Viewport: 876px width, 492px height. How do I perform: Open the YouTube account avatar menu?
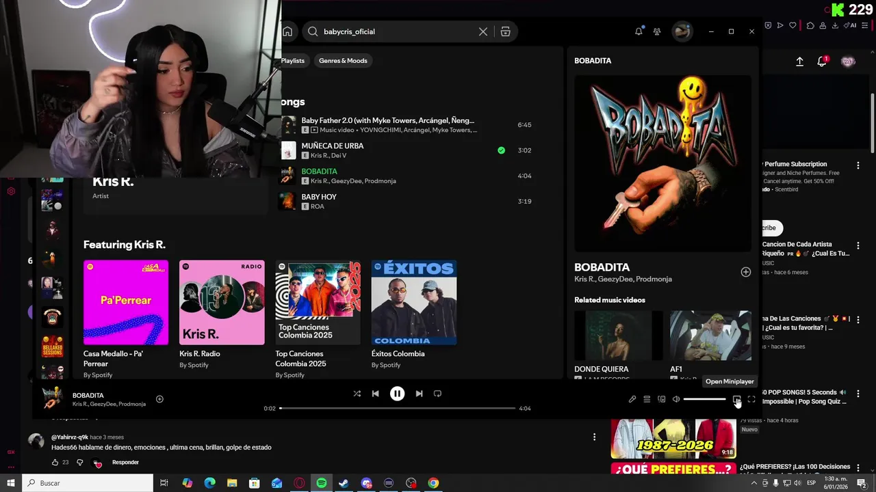pyautogui.click(x=848, y=61)
